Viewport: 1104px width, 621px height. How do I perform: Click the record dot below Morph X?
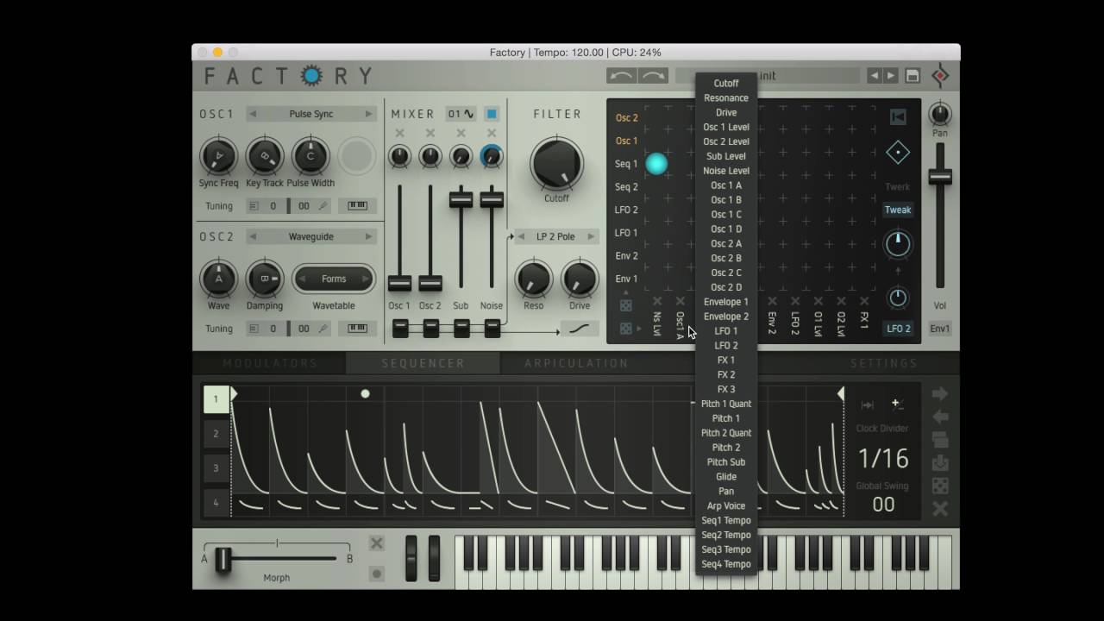click(377, 574)
